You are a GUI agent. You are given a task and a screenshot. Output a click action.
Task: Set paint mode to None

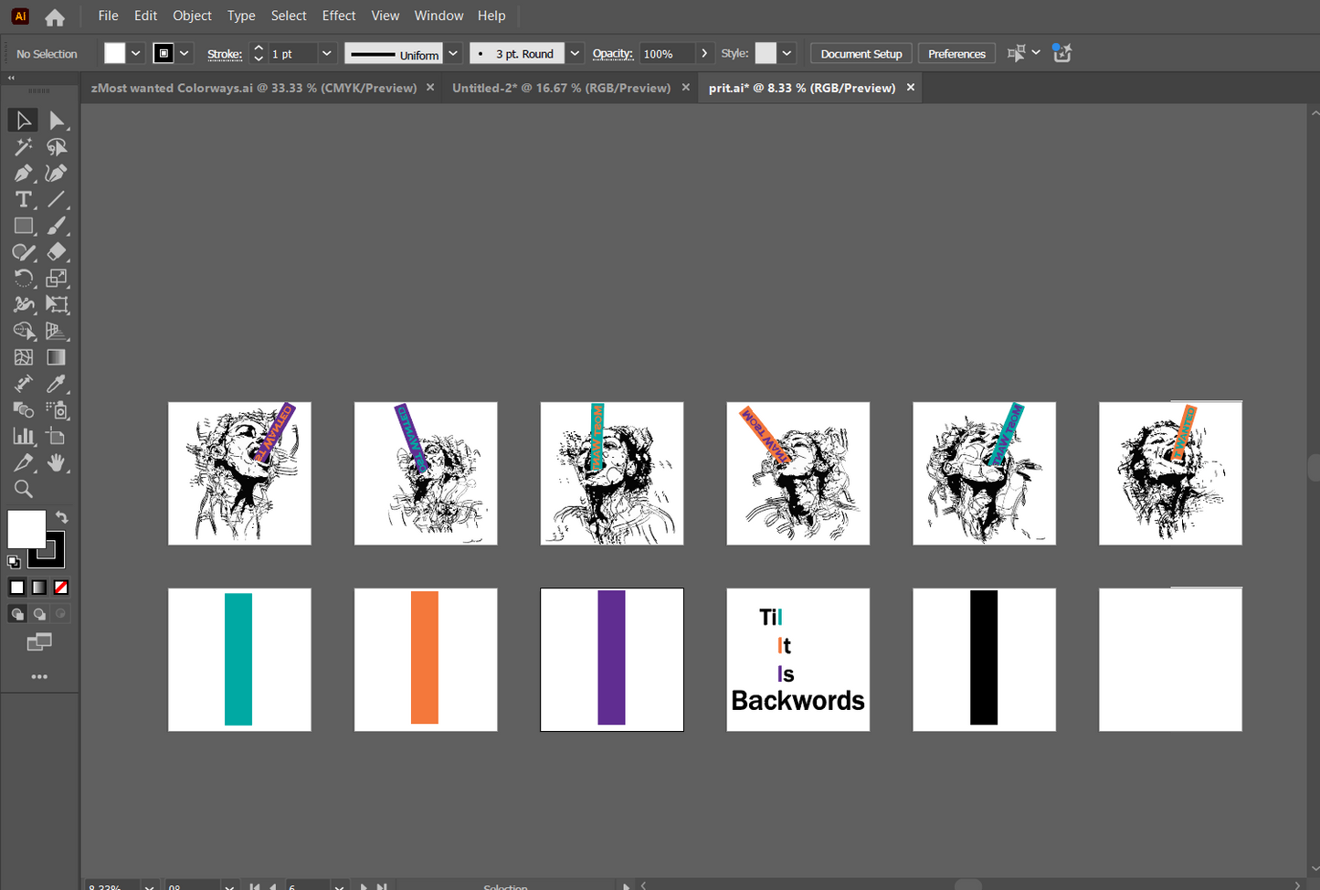tap(61, 588)
